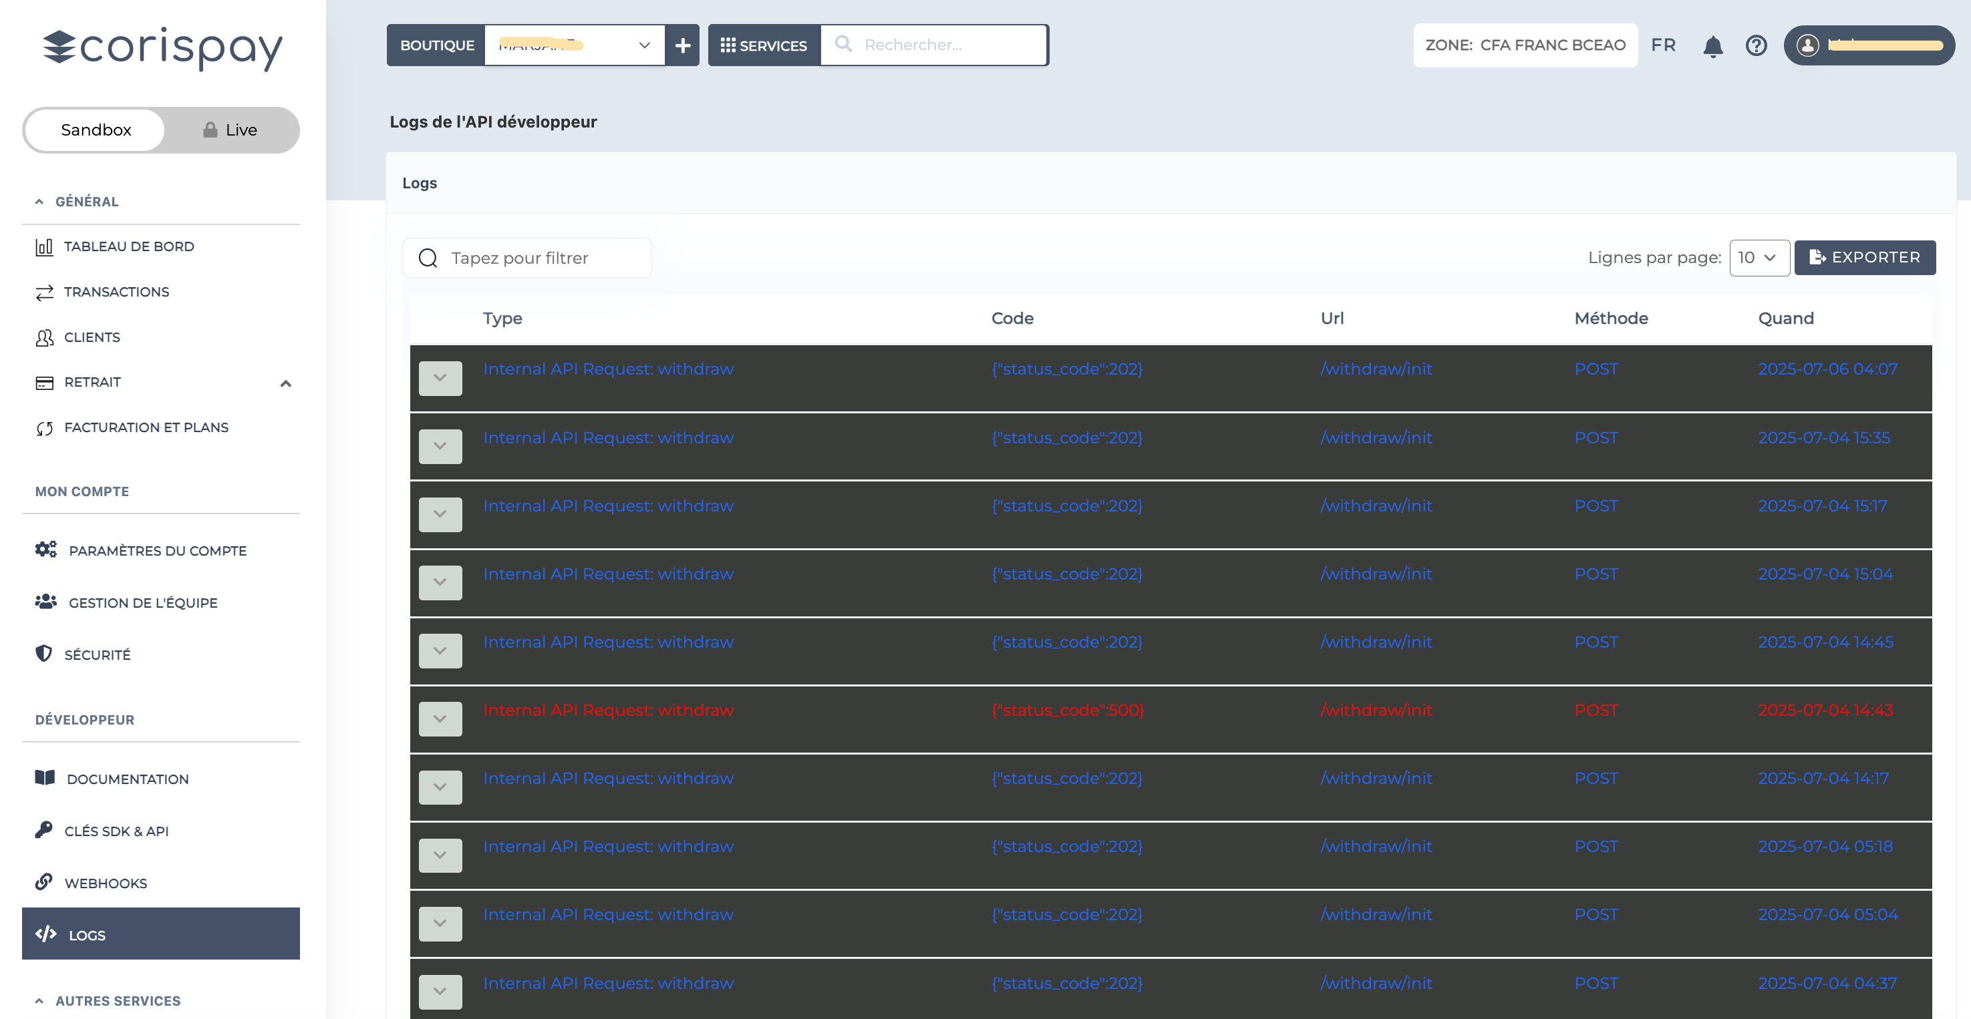Screen dimensions: 1971x1019
Task: Go to Sécurité shield item
Action: pyautogui.click(x=97, y=654)
